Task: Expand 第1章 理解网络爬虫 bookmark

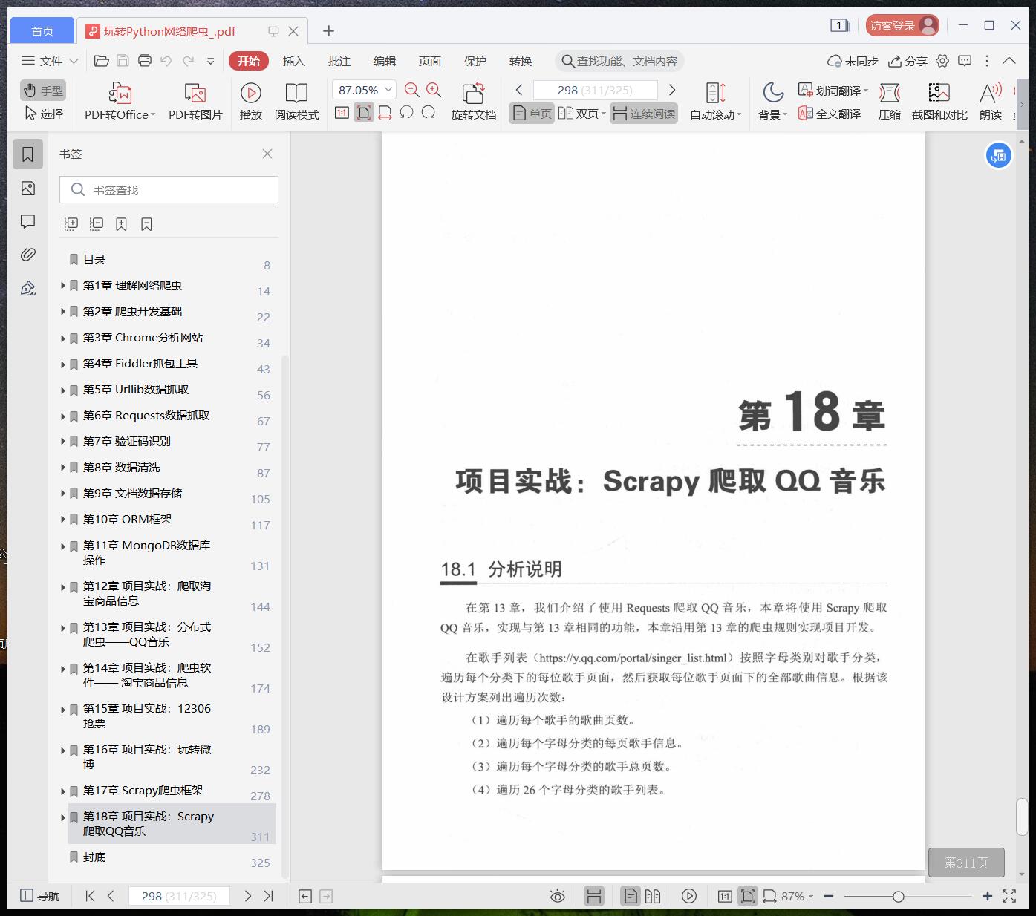Action: point(63,286)
